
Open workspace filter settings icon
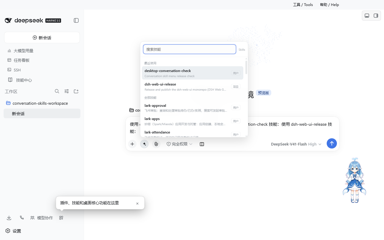pos(67,91)
